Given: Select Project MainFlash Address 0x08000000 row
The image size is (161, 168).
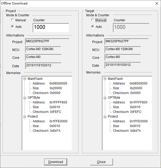Looking at the screenshot, I should tap(50, 83).
